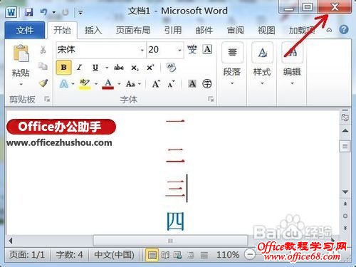Expand the font size dropdown arrow
Viewport: 356px width, 267px height.
tap(179, 50)
